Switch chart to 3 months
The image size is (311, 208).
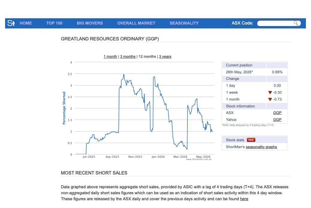tap(128, 57)
